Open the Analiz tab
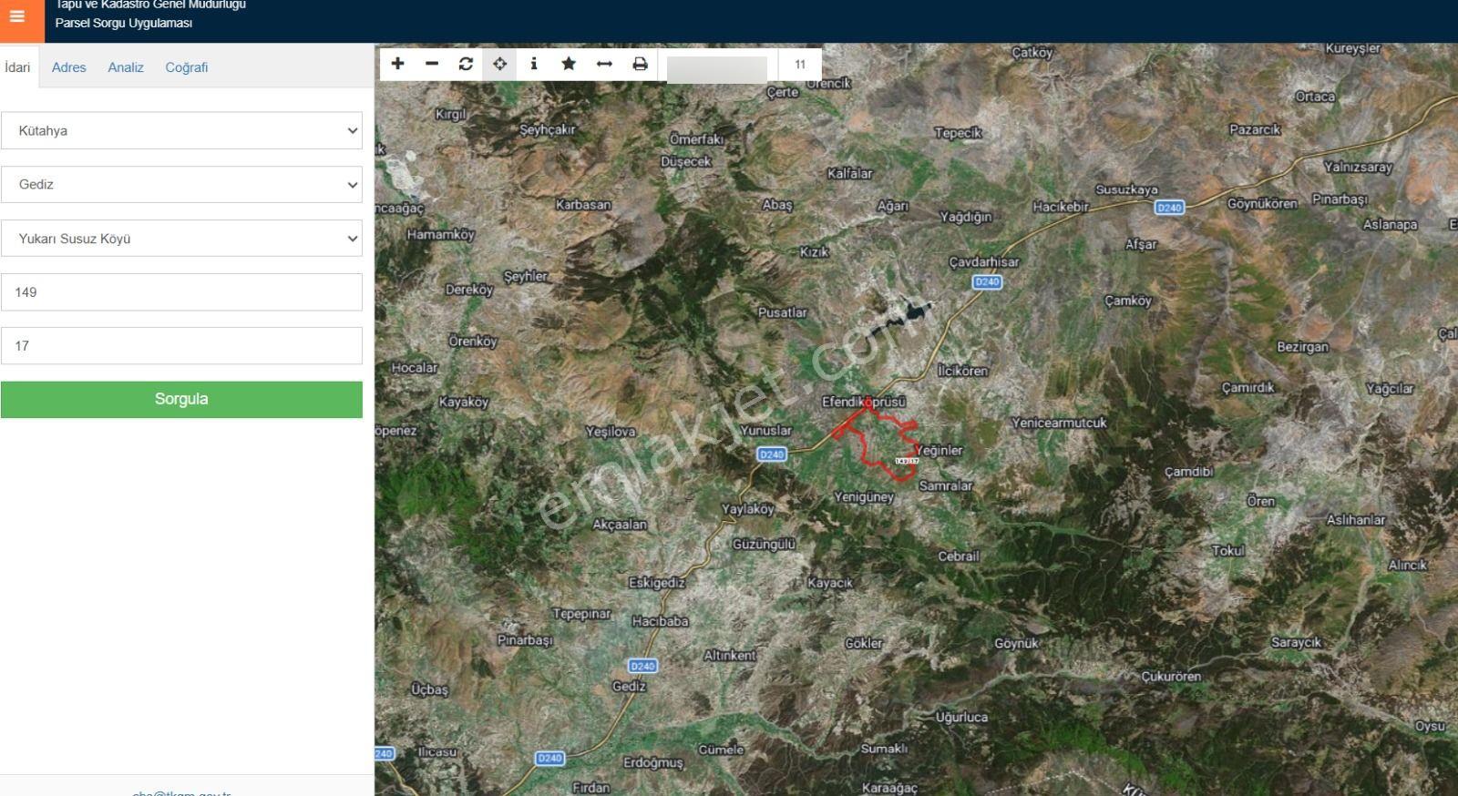1458x796 pixels. tap(126, 67)
